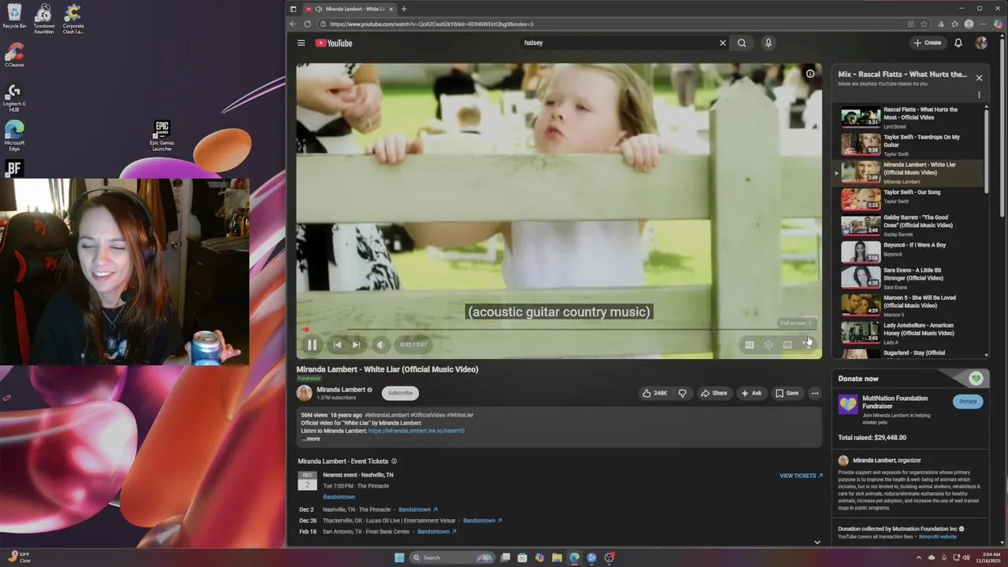Open Mix playlist options three-dot menu
The height and width of the screenshot is (567, 1008).
coord(979,95)
